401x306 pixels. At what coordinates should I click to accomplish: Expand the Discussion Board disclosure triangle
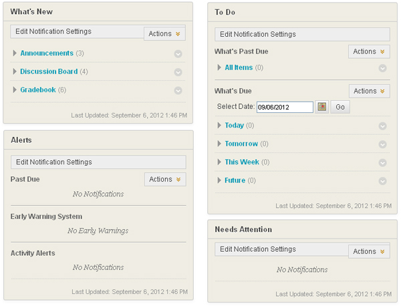pos(15,71)
